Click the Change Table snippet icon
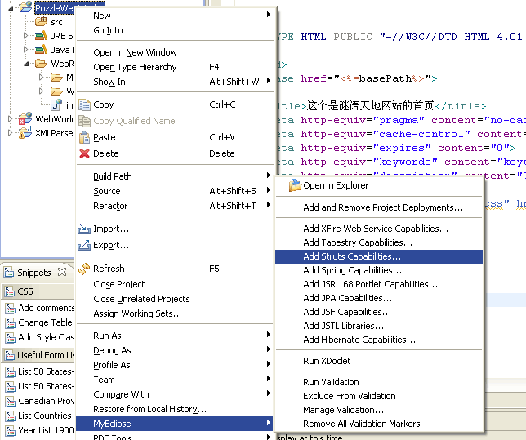 (x=11, y=322)
